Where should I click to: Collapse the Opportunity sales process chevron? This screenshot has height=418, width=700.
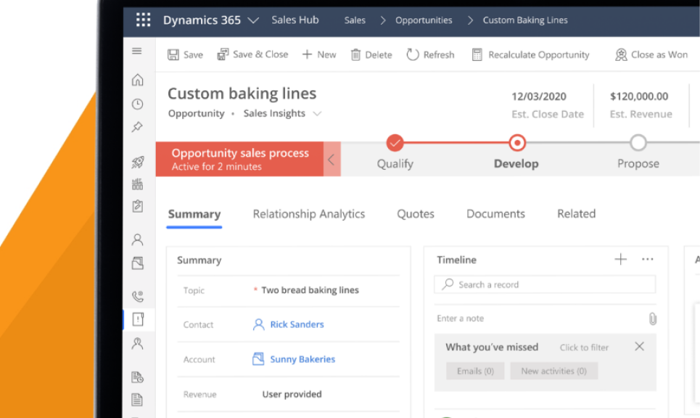(x=332, y=159)
